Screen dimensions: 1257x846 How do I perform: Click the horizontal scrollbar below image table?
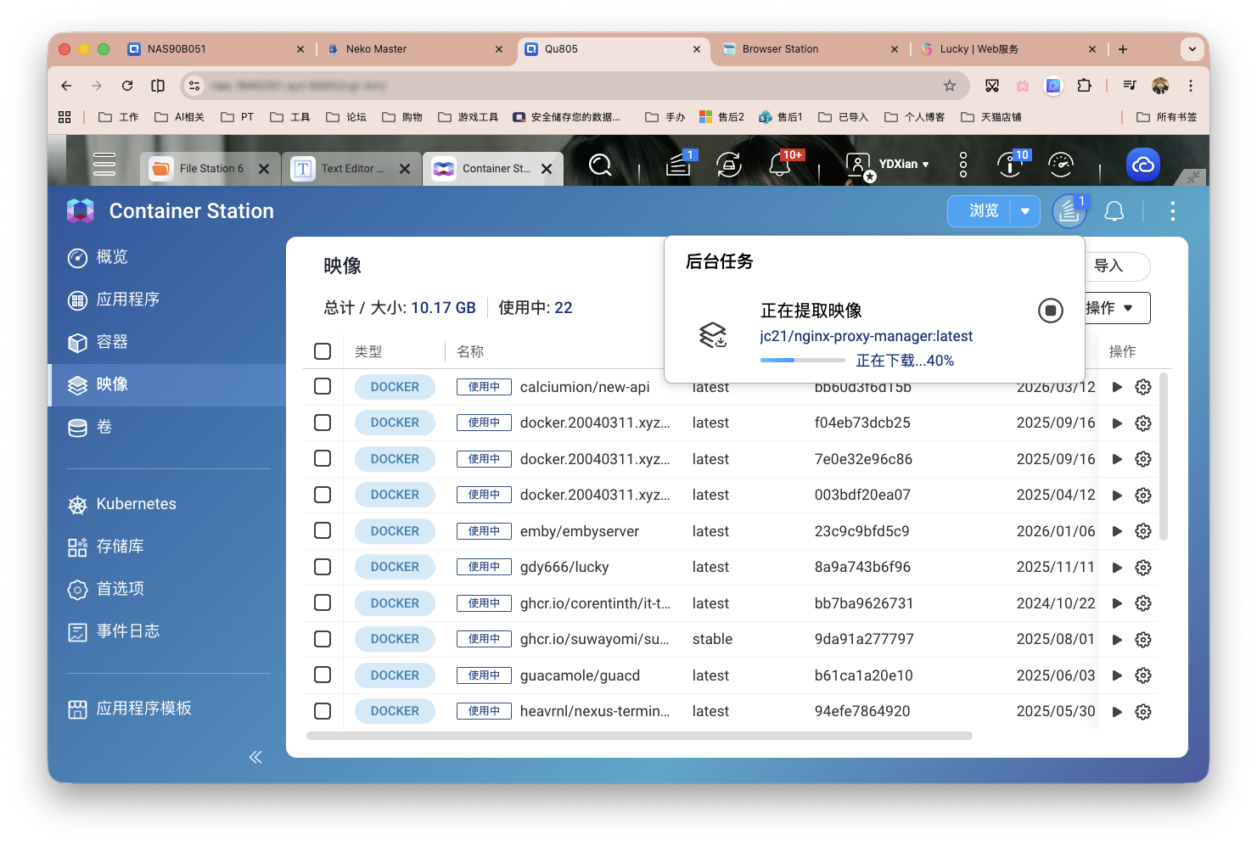pyautogui.click(x=638, y=736)
